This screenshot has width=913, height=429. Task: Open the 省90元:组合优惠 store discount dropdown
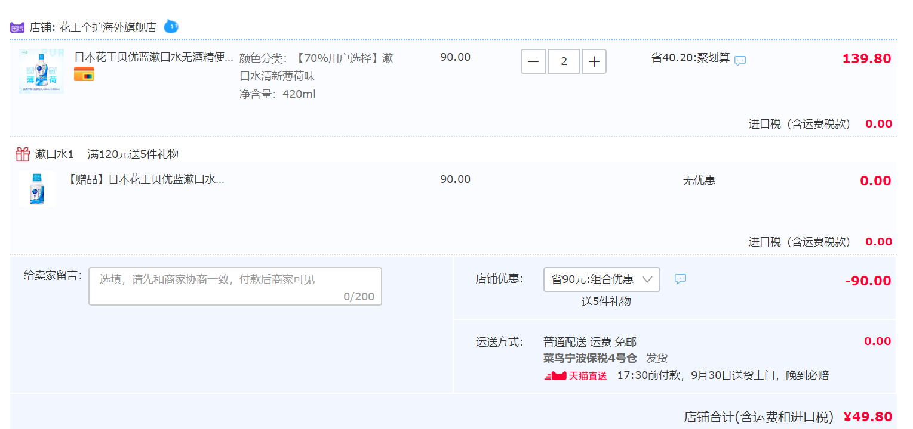point(602,279)
